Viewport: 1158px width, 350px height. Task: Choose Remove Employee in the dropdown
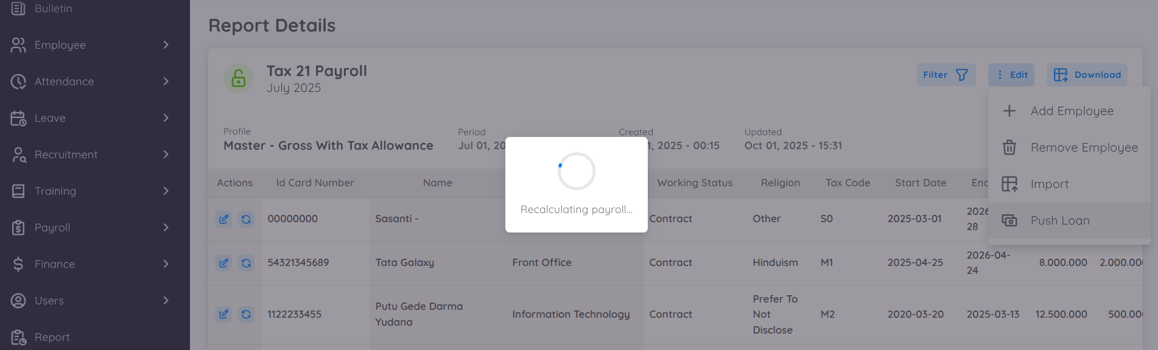pyautogui.click(x=1083, y=147)
